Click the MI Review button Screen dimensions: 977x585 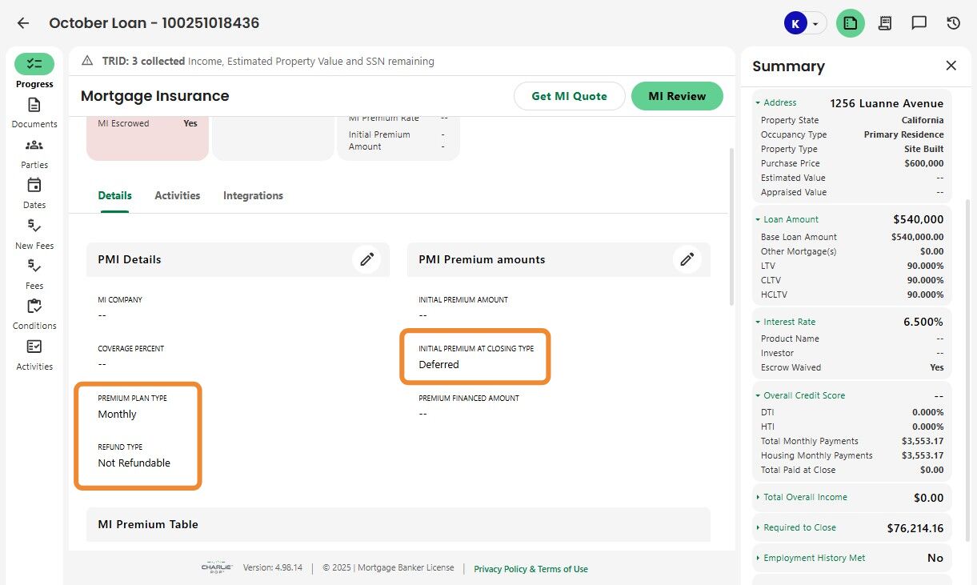click(x=677, y=96)
